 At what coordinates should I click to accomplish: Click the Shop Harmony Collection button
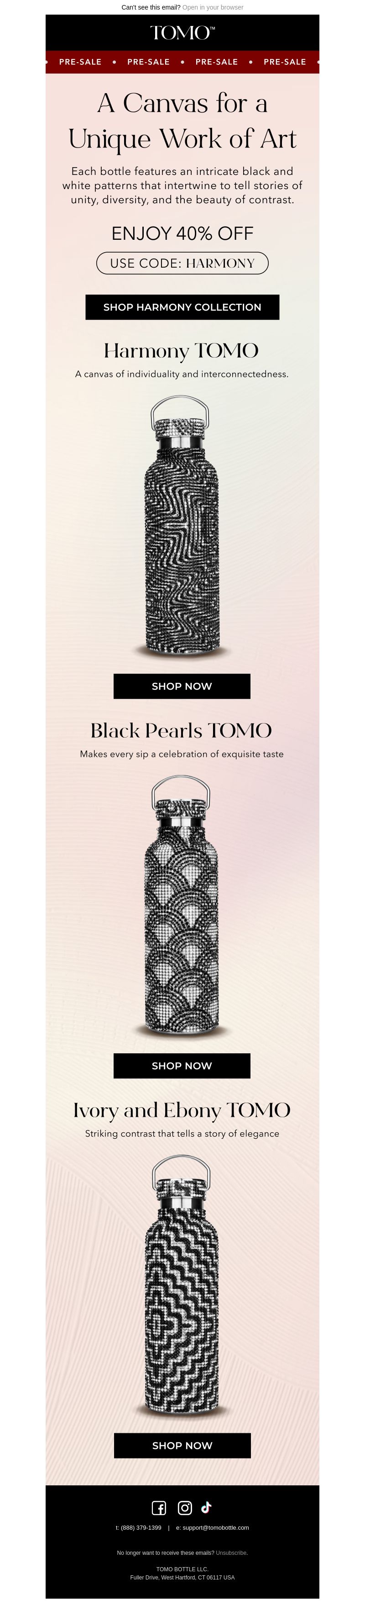pyautogui.click(x=182, y=307)
